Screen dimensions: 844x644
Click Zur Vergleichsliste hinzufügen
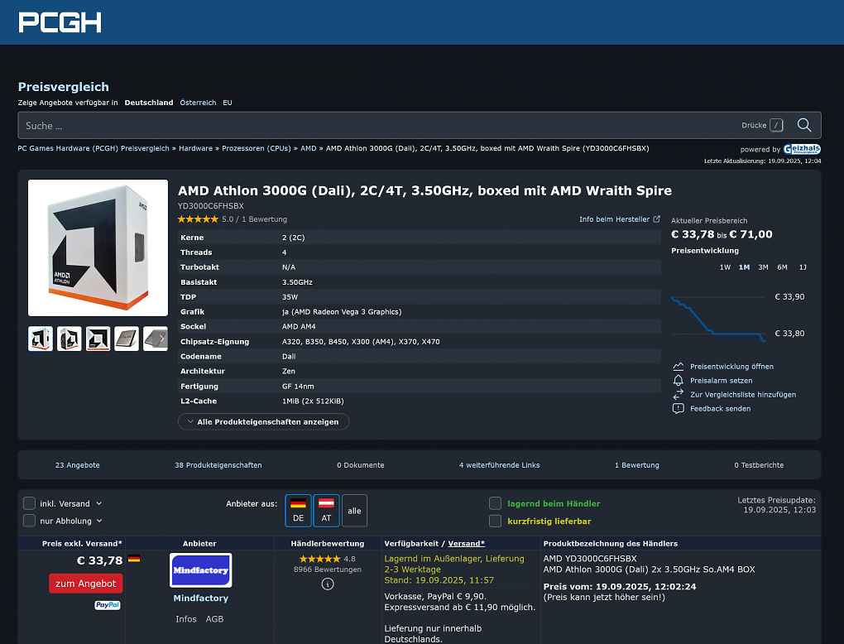coord(743,394)
